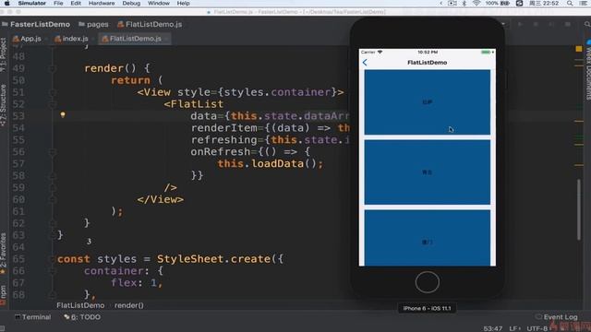The image size is (591, 332).
Task: Open the TODO tool window
Action: click(x=82, y=317)
